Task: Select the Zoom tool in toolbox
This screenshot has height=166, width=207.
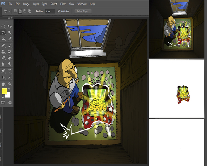Action: [x=10, y=84]
